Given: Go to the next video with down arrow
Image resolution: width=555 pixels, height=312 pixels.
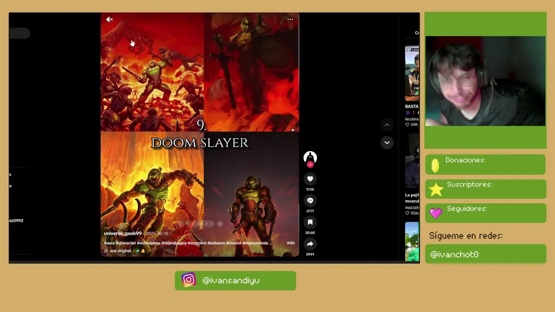Looking at the screenshot, I should [387, 143].
